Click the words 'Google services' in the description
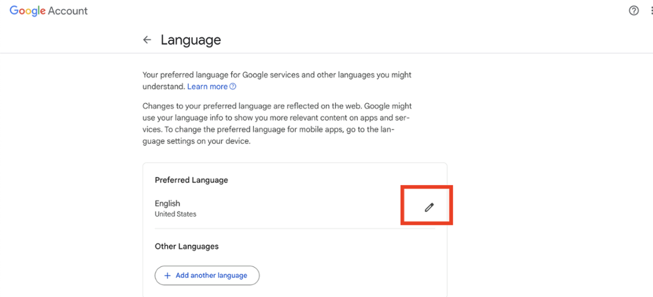The height and width of the screenshot is (297, 653). (x=266, y=75)
